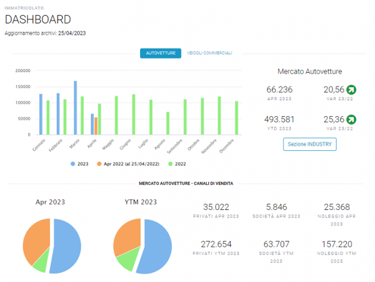Viewport: 375px width, 282px height.
Task: Click the blue Marzo 2023 bar
Action: click(x=76, y=108)
